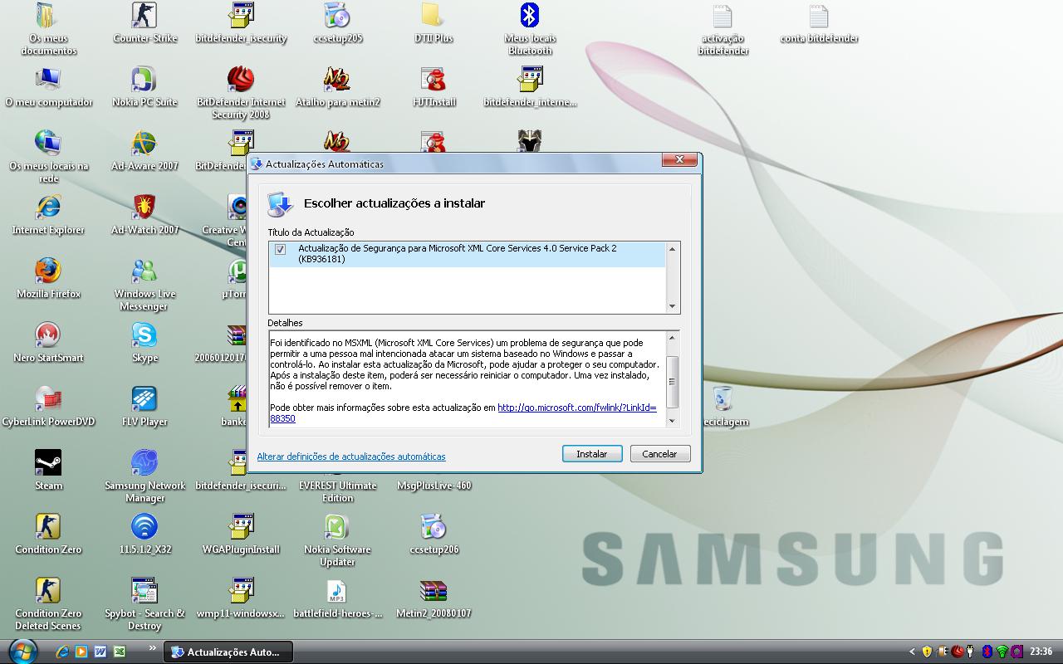Image resolution: width=1063 pixels, height=664 pixels.
Task: Click the Detalhes scrollbar thumb
Action: (673, 382)
